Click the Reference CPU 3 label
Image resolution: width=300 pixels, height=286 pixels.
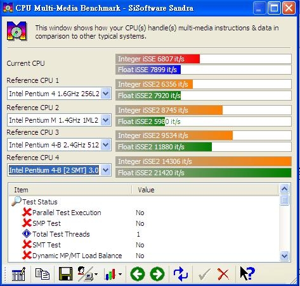tap(32, 132)
